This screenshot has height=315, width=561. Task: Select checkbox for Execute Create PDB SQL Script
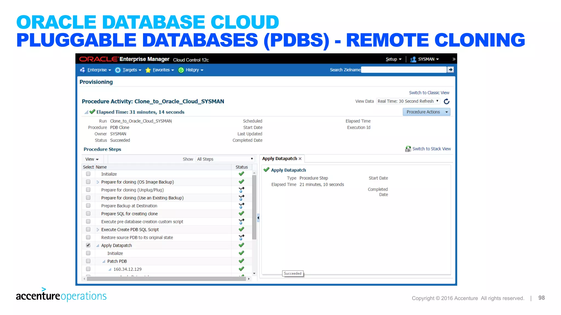click(88, 229)
